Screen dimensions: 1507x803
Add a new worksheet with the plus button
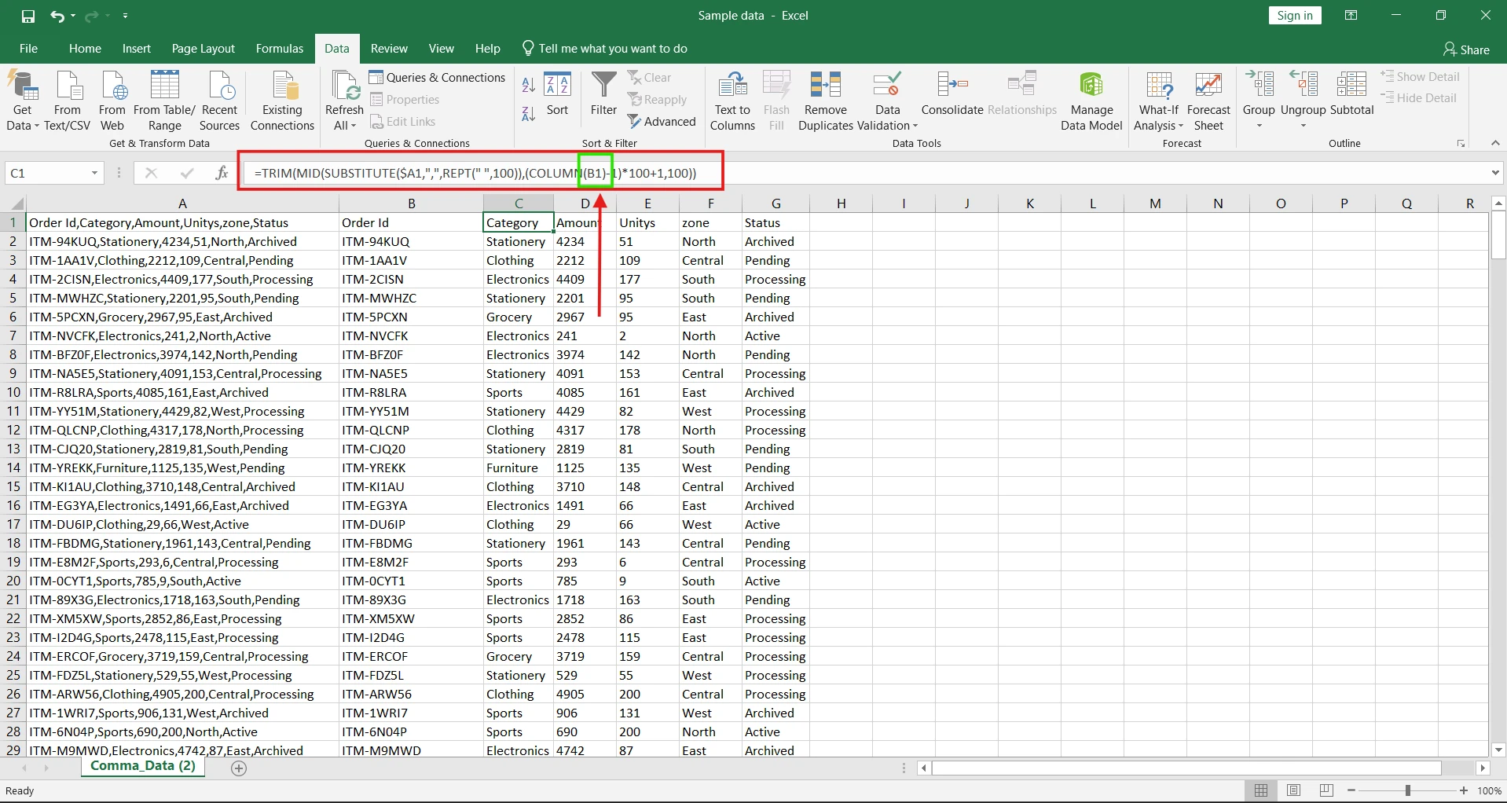[x=240, y=768]
